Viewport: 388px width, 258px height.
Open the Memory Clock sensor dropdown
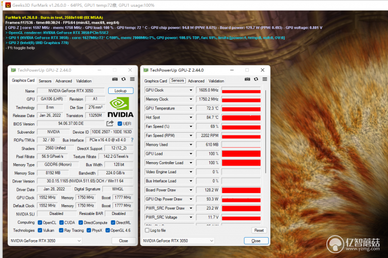point(191,99)
